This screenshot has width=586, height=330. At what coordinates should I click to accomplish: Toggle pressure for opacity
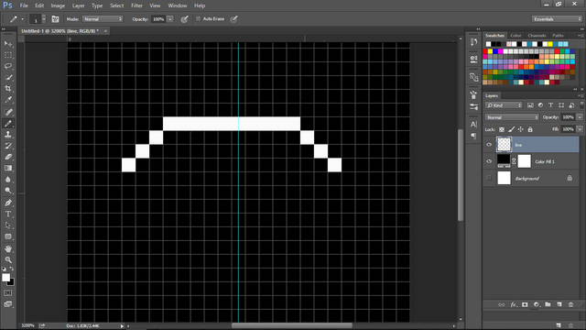pos(184,19)
